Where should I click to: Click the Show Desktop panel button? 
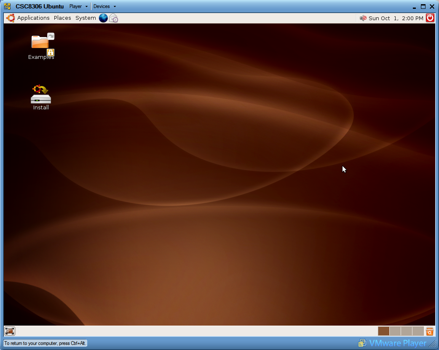click(10, 331)
